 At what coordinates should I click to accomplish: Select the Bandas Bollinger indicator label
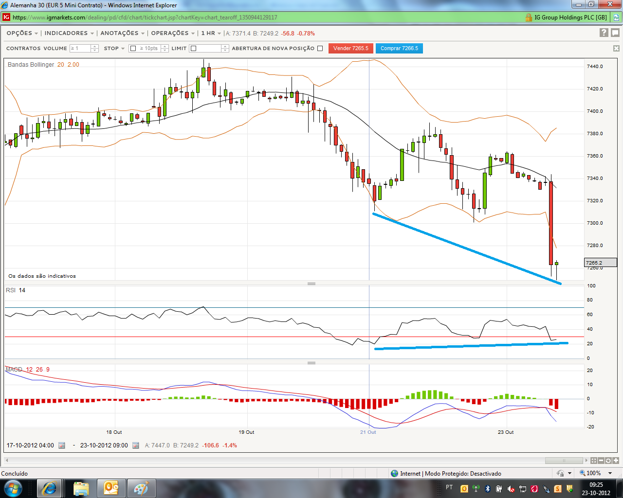[x=43, y=65]
